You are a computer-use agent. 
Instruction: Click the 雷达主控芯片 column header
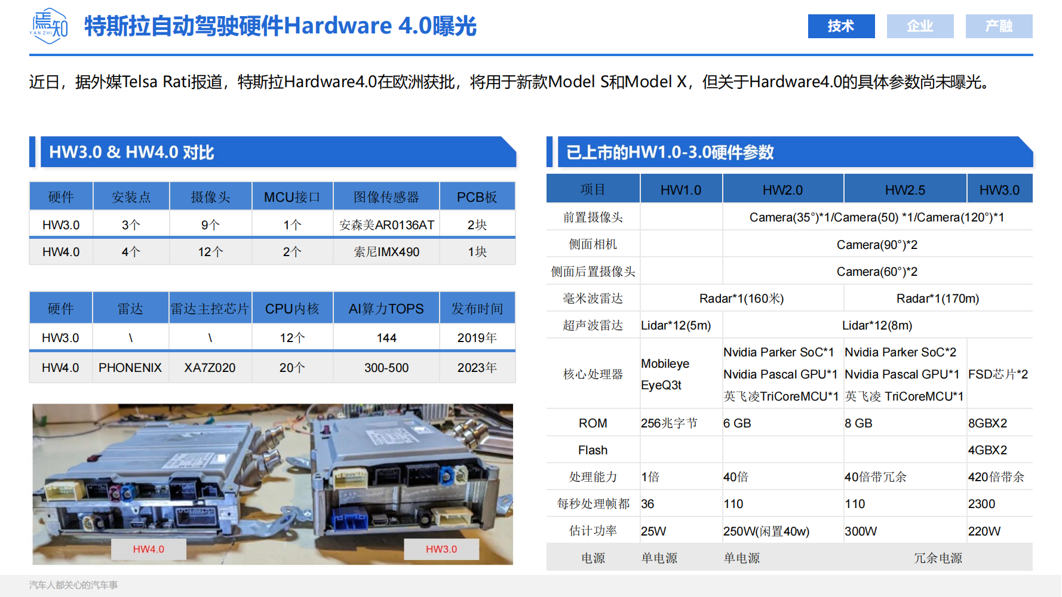[210, 308]
